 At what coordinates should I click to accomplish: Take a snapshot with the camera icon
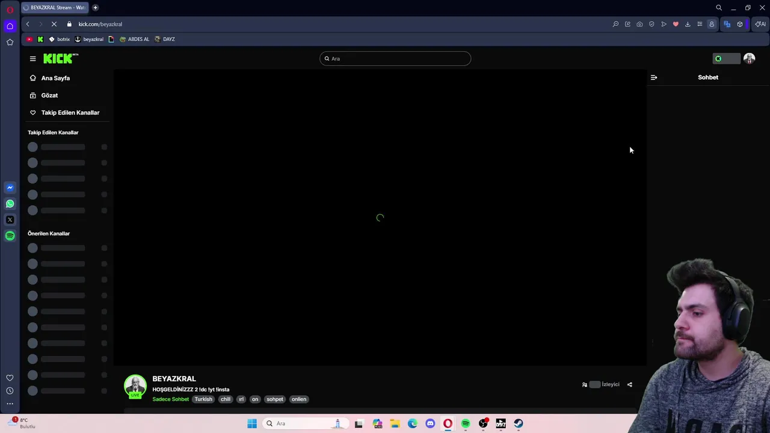coord(639,24)
